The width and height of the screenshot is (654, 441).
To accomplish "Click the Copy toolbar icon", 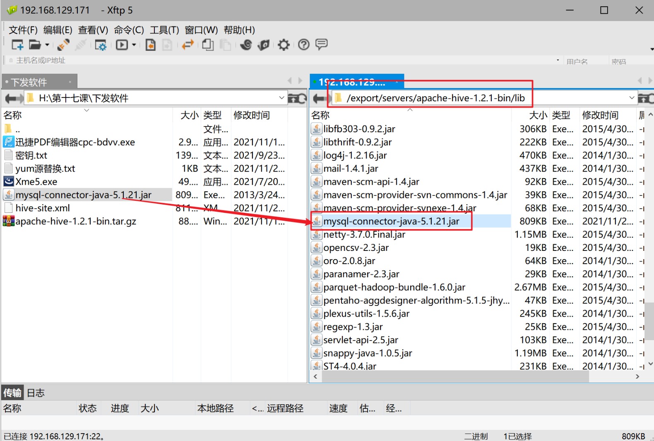I will coord(208,45).
